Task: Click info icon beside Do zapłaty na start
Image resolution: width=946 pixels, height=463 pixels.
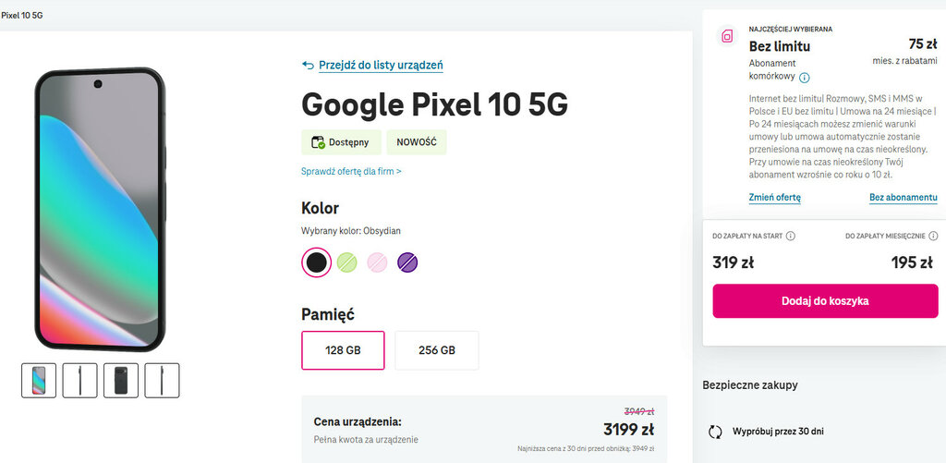Action: pos(791,236)
